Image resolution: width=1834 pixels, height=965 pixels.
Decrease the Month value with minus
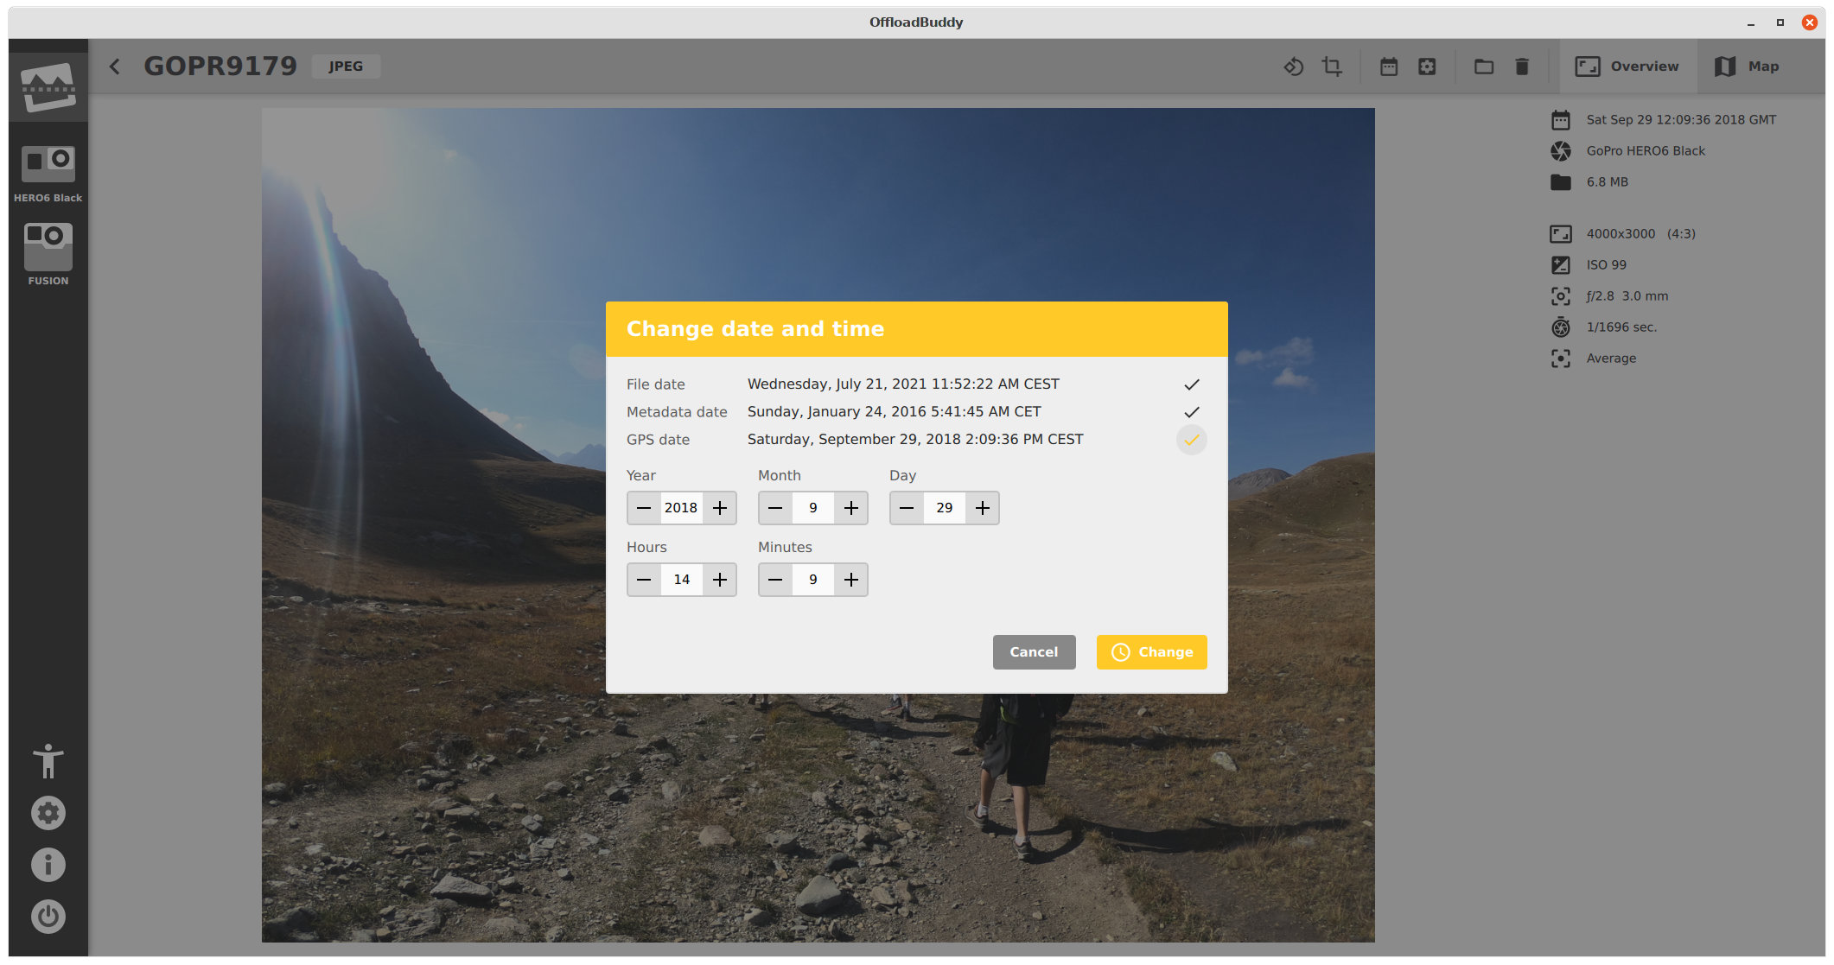click(x=775, y=508)
